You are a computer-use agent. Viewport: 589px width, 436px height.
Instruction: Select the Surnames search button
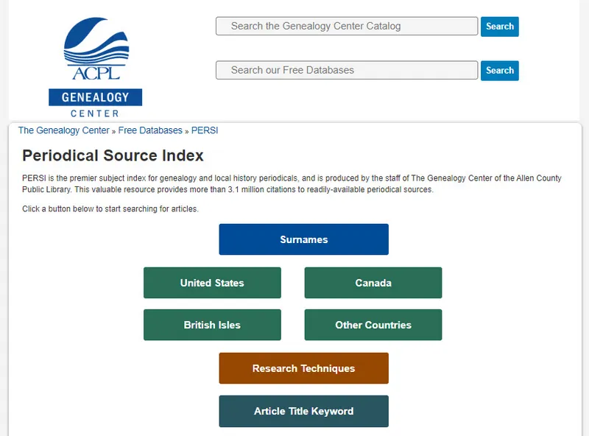point(304,239)
